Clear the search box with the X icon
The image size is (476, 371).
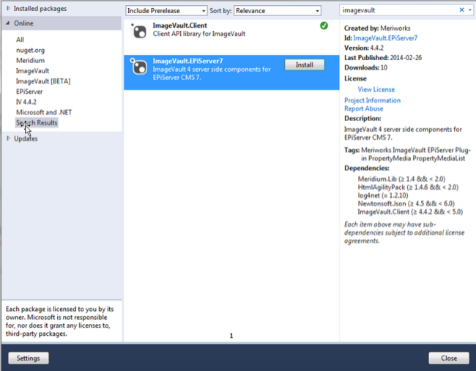click(461, 10)
